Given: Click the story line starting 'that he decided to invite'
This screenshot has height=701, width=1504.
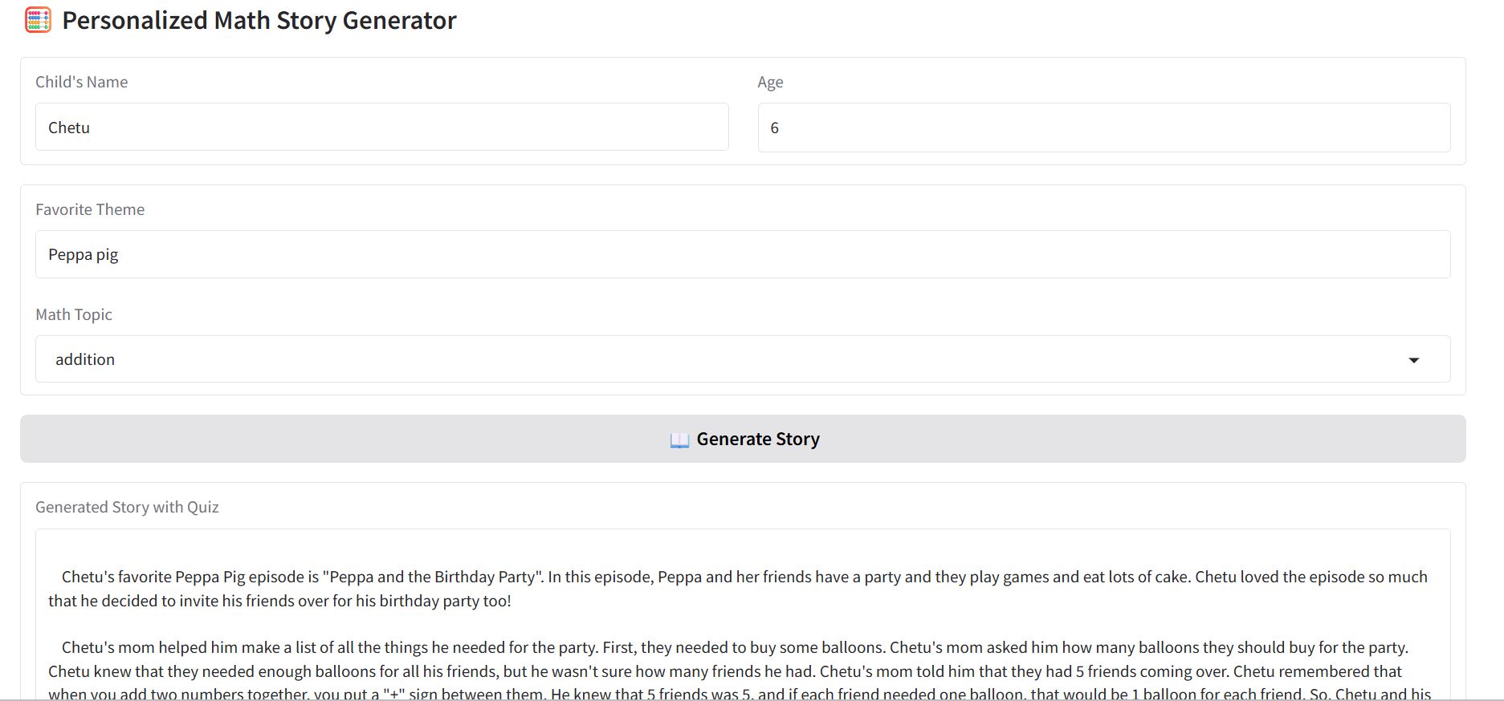Looking at the screenshot, I should pyautogui.click(x=279, y=601).
